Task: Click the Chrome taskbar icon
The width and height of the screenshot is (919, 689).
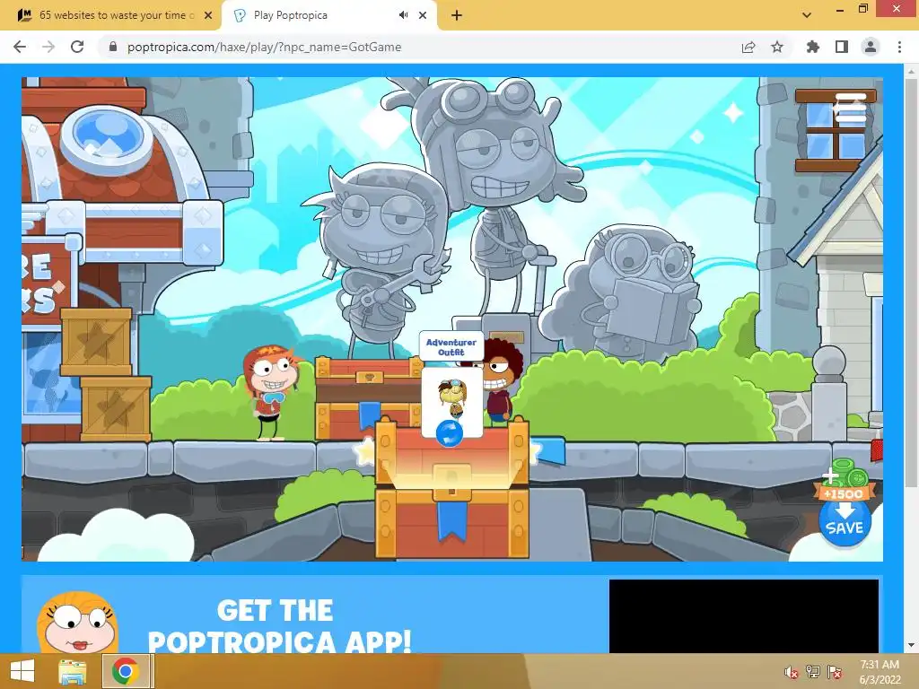Action: [x=126, y=671]
